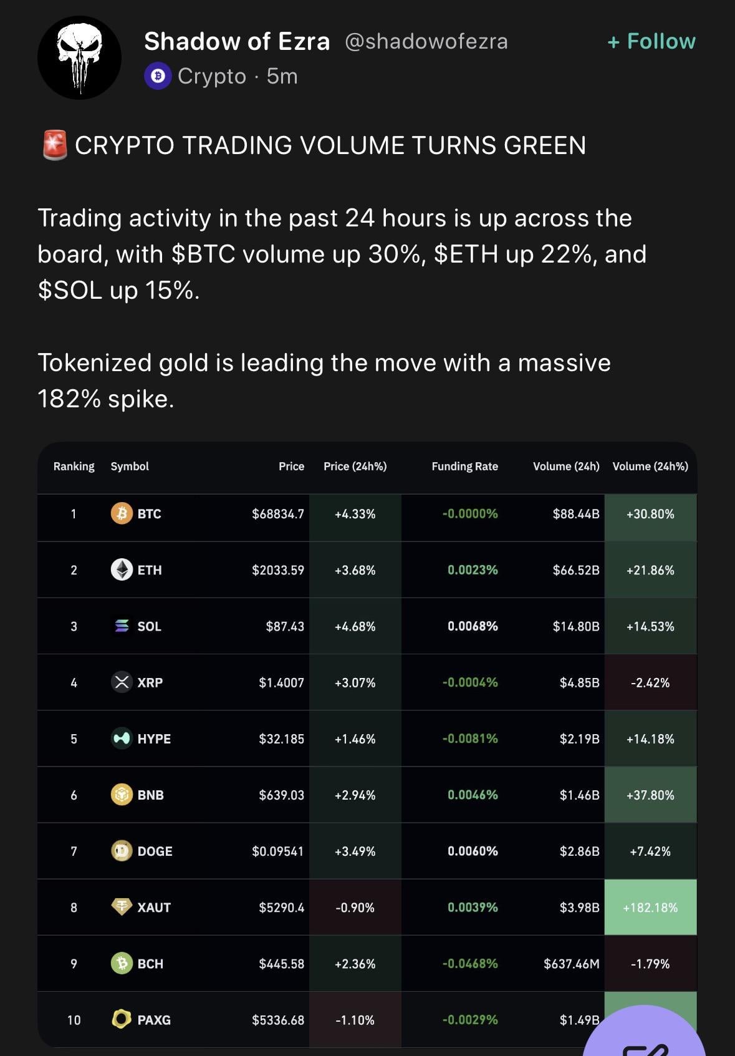Follow the Shadow of Ezra account
This screenshot has height=1056, width=735.
pyautogui.click(x=651, y=41)
